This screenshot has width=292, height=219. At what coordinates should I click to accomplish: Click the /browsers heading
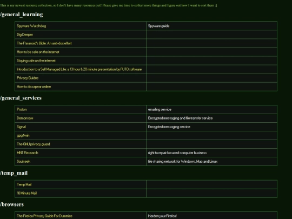12,204
